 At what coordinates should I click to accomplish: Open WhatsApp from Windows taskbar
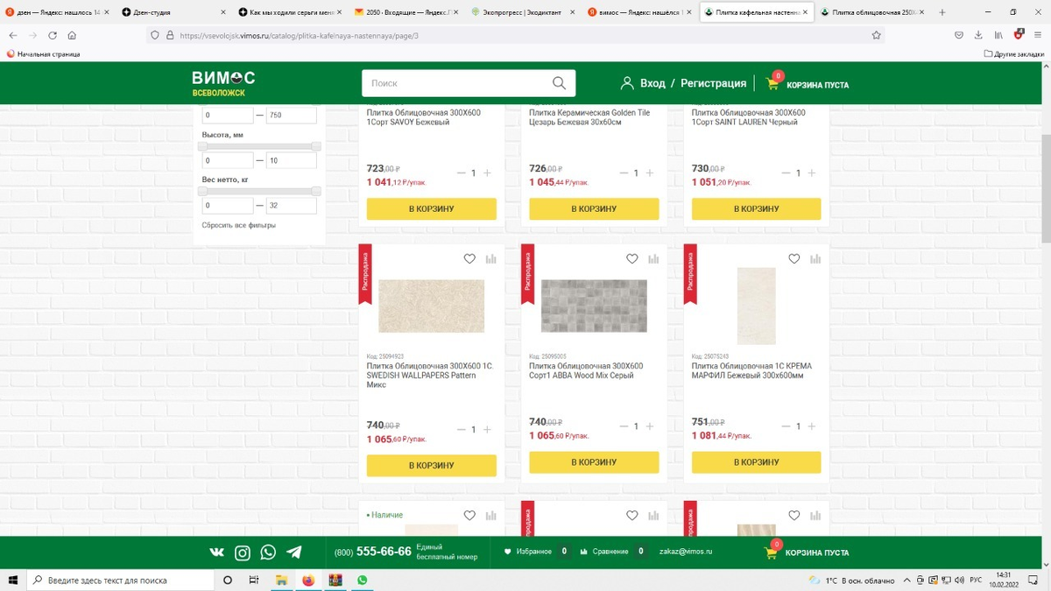click(x=362, y=580)
